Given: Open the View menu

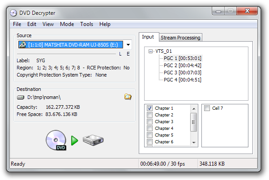Looking at the screenshot, I should click(48, 24).
